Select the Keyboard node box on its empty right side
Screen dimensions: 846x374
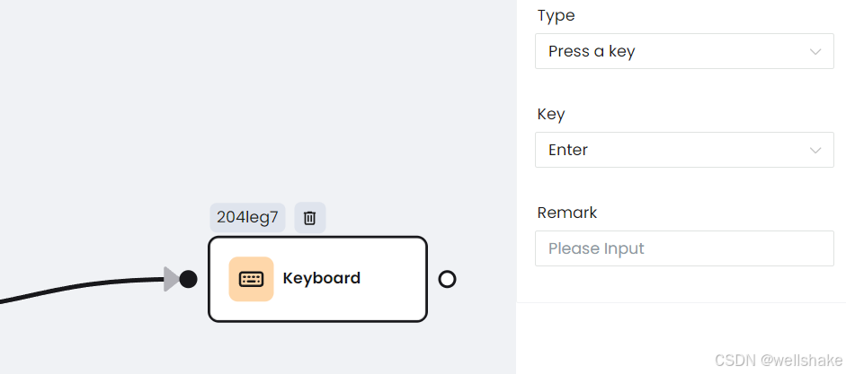coord(393,279)
